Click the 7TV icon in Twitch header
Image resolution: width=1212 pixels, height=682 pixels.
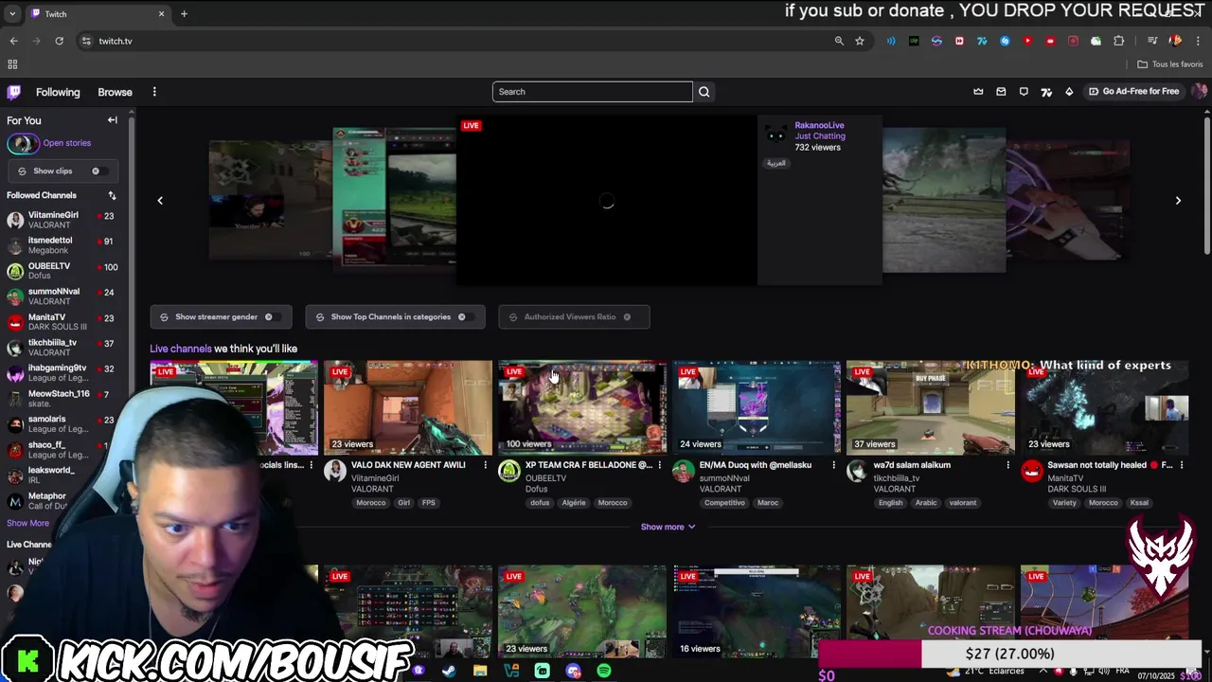(1046, 92)
